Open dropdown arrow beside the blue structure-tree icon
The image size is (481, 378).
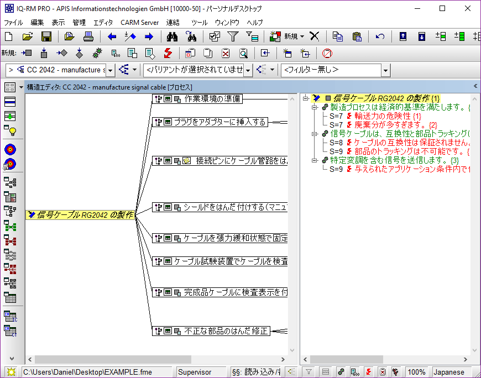pyautogui.click(x=134, y=70)
